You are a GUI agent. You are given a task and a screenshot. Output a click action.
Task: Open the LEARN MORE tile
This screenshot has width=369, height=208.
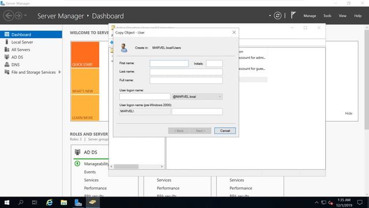click(x=85, y=108)
